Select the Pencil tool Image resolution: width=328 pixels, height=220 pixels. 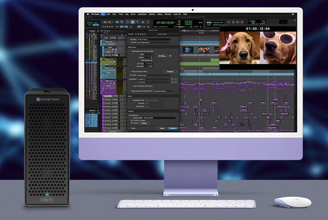148,22
